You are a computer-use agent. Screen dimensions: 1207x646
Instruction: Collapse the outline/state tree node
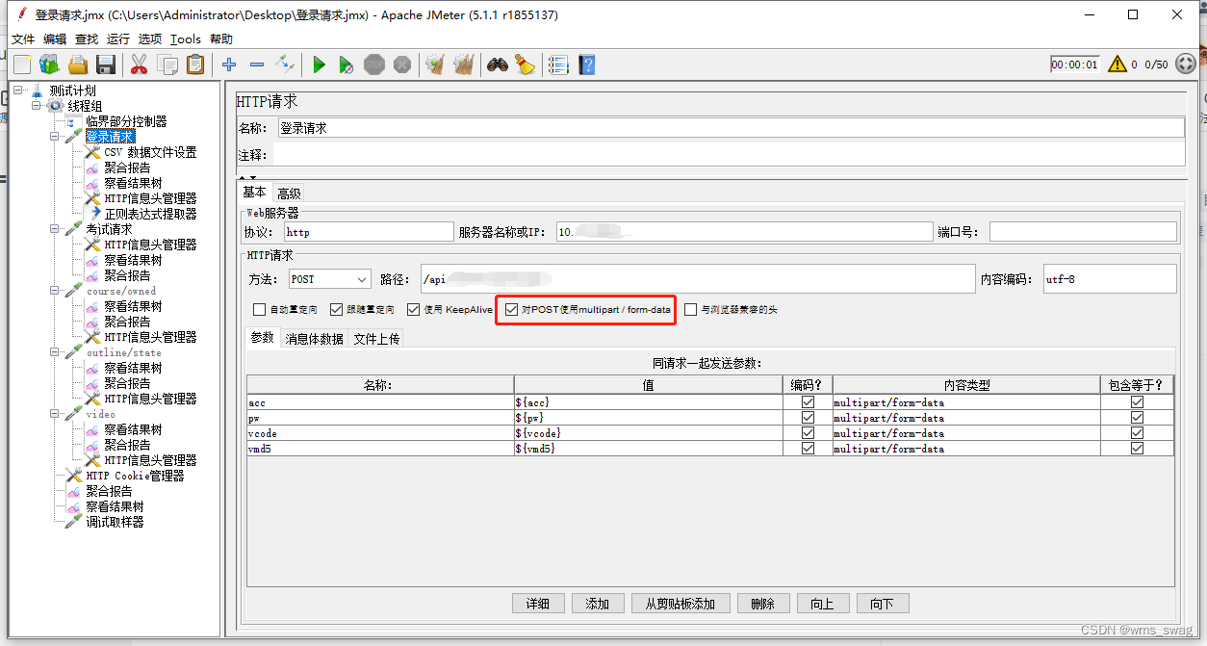click(55, 352)
